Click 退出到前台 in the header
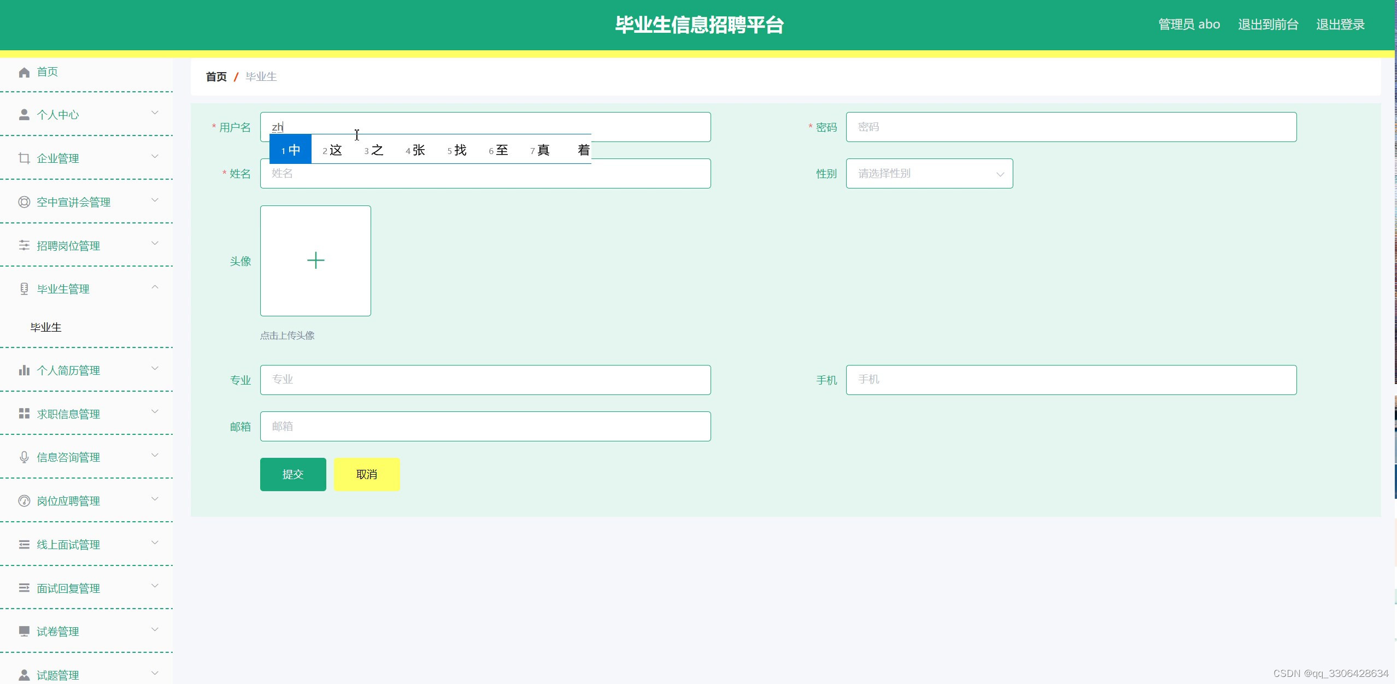The width and height of the screenshot is (1397, 684). point(1268,25)
